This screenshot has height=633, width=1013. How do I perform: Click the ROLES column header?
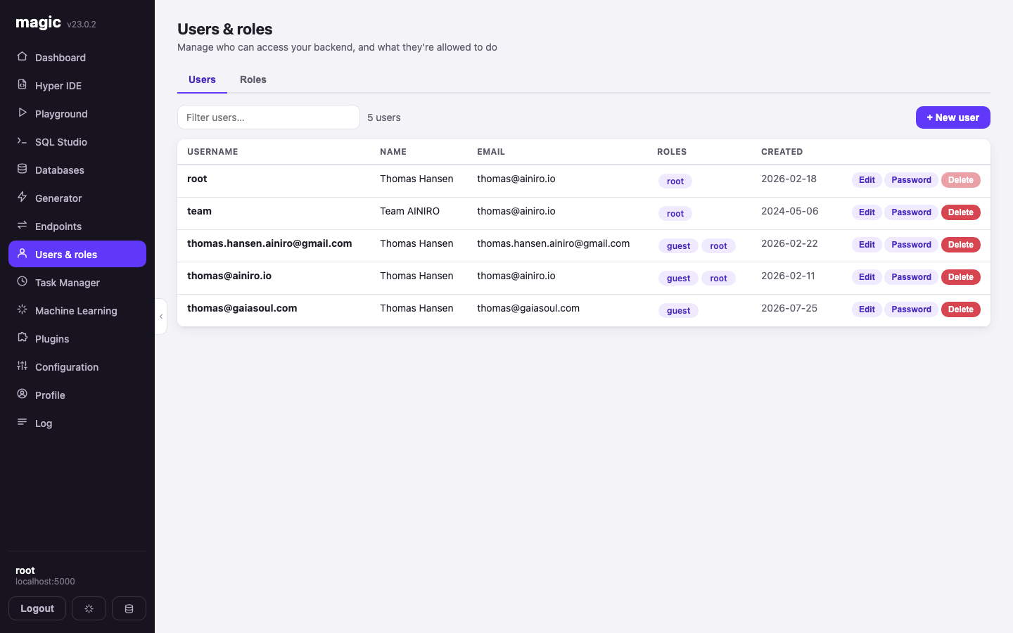(672, 152)
